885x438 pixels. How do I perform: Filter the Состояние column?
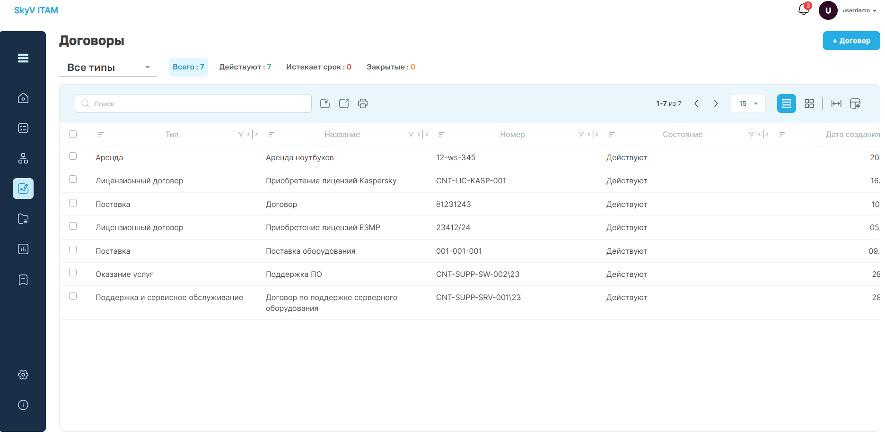(752, 134)
